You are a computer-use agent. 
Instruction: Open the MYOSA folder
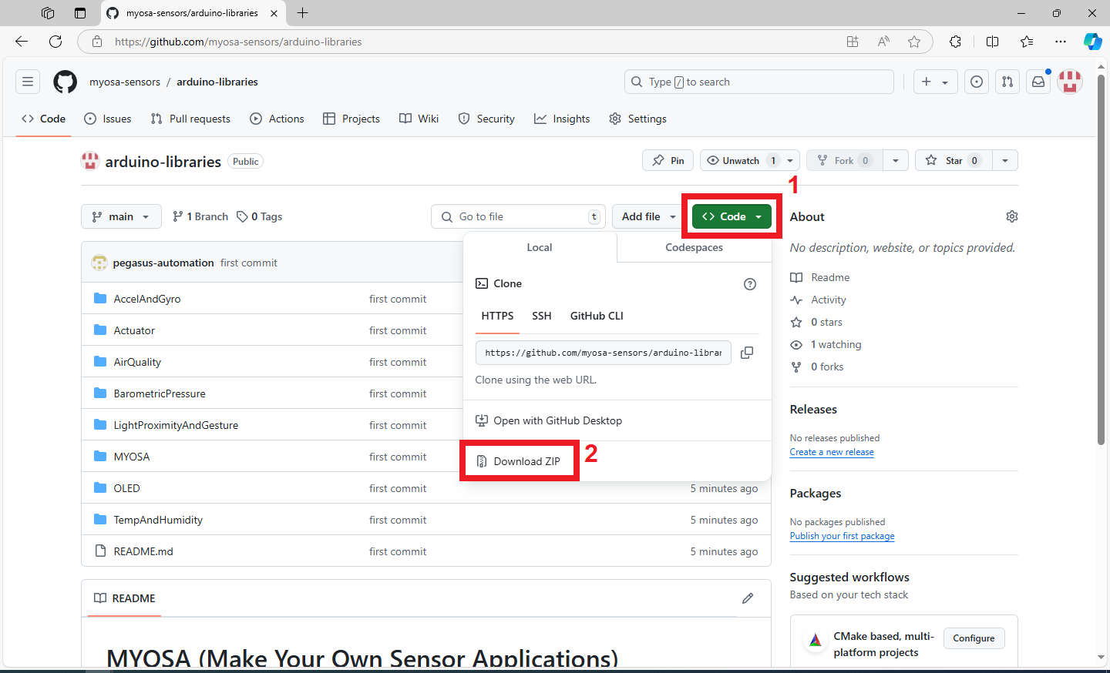click(132, 457)
